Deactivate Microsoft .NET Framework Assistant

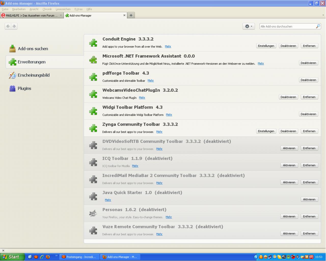pyautogui.click(x=308, y=63)
